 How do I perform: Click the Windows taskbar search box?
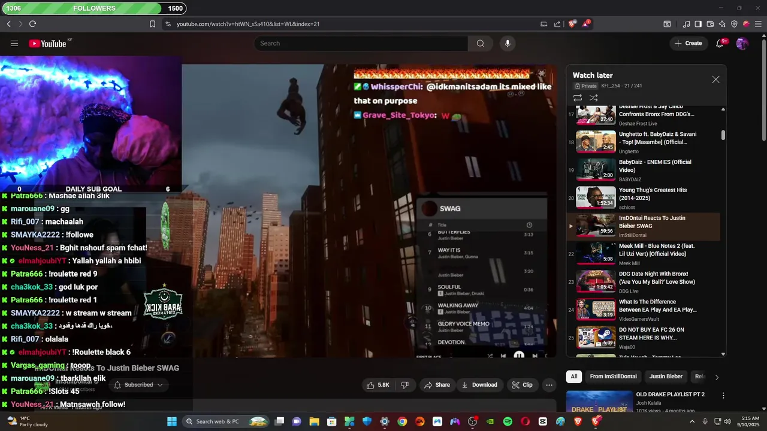[x=225, y=421]
